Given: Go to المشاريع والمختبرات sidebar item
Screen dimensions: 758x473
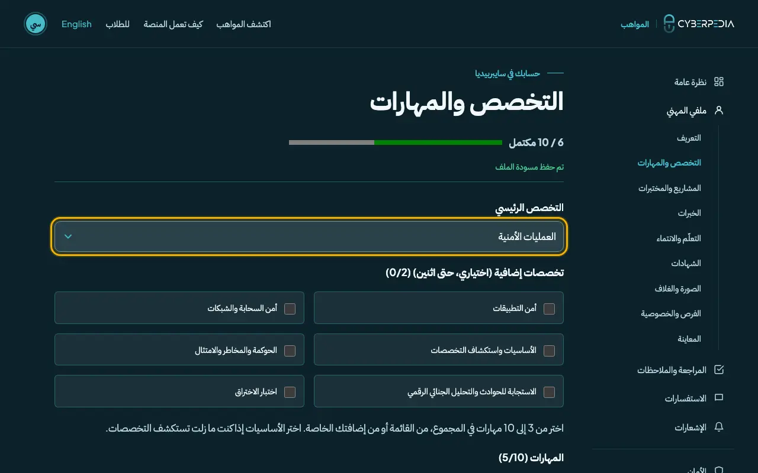Looking at the screenshot, I should (669, 188).
